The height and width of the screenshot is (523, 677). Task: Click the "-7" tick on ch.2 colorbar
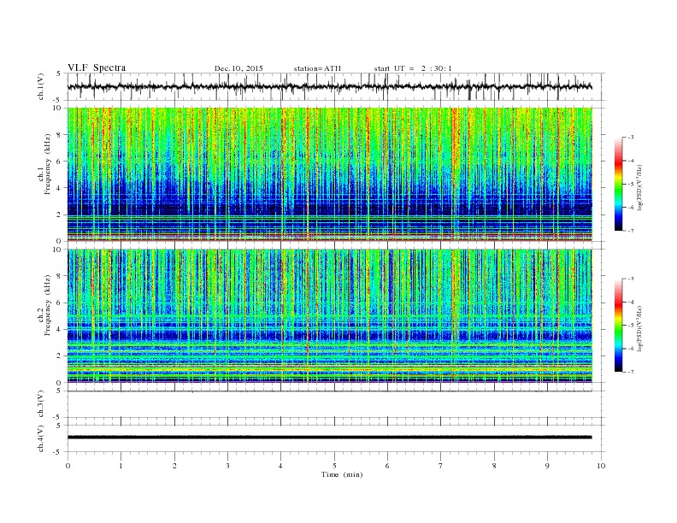pos(630,372)
